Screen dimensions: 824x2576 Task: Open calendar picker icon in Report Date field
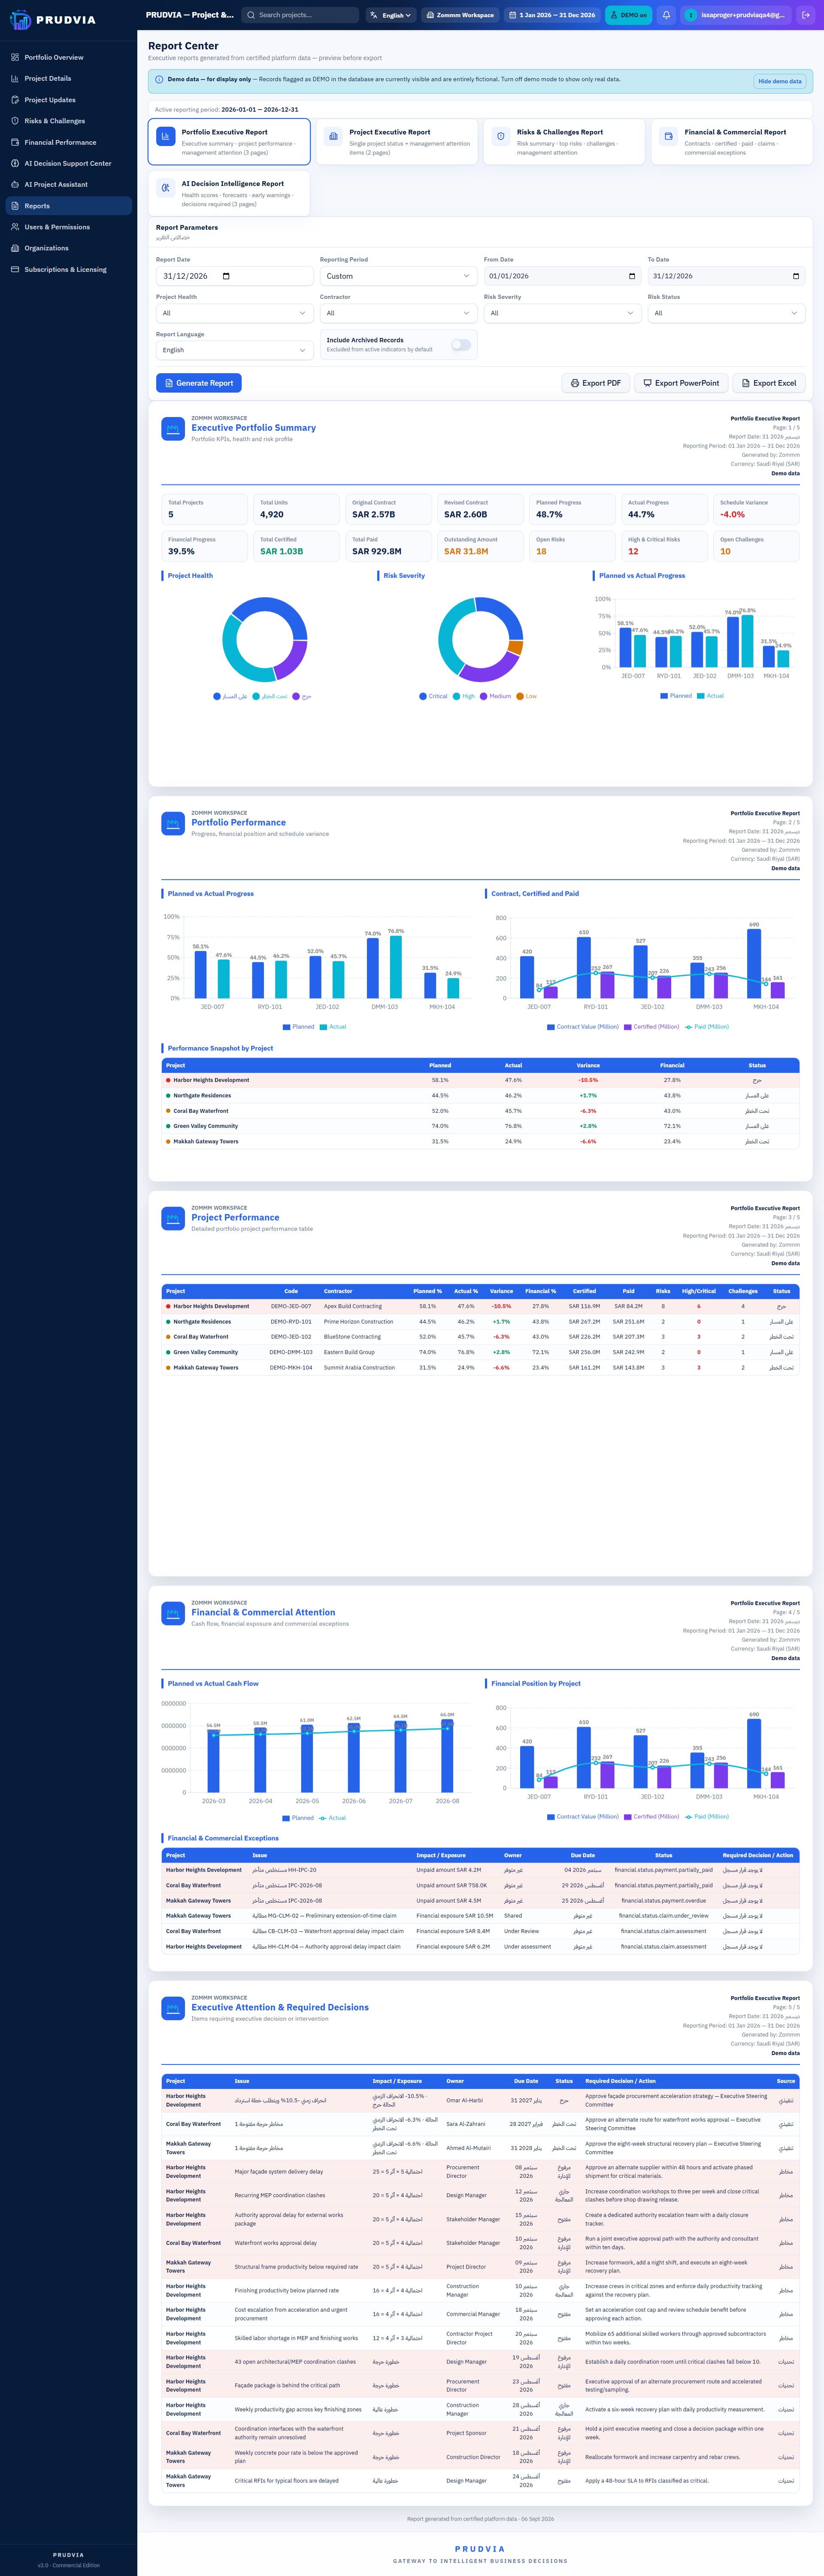pos(226,276)
